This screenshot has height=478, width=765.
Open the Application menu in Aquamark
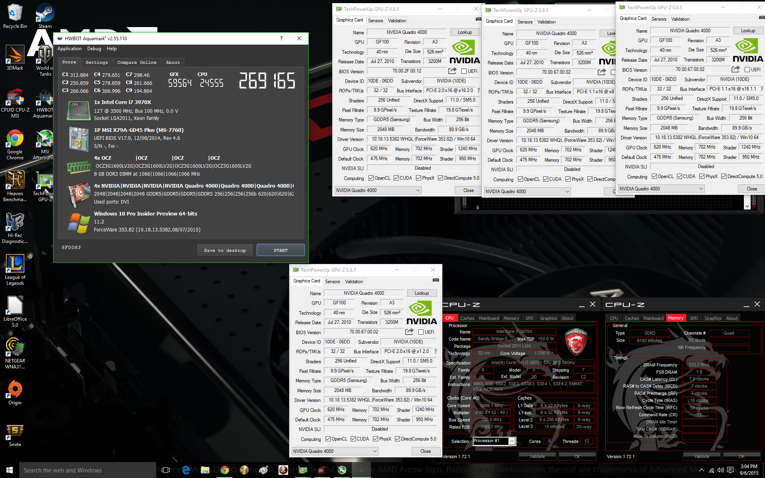pos(69,49)
